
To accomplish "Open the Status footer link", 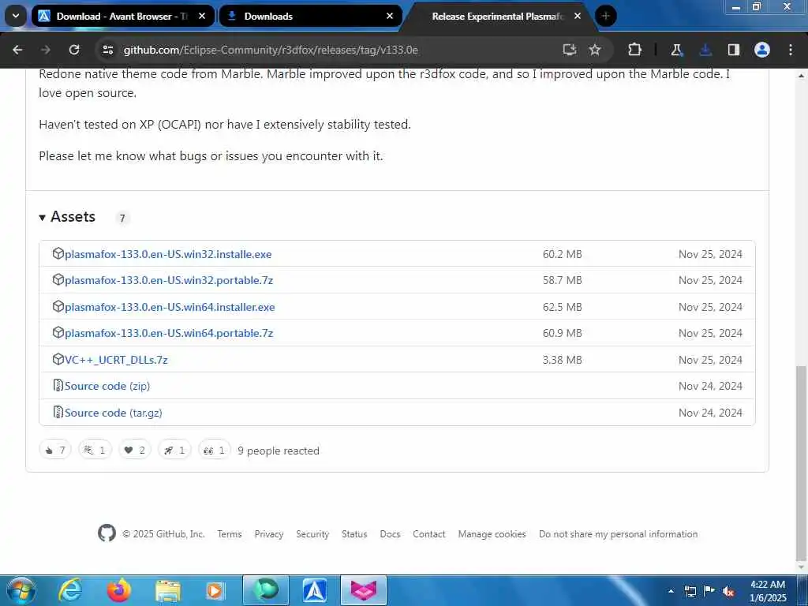I will (x=354, y=534).
